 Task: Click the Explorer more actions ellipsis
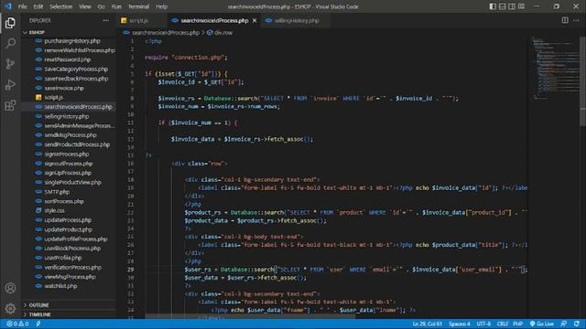[106, 20]
